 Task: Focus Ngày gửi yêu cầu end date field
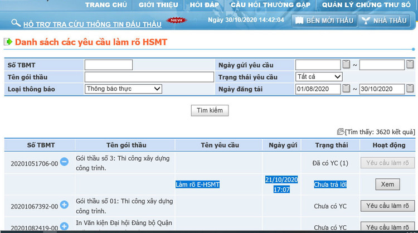(x=382, y=65)
